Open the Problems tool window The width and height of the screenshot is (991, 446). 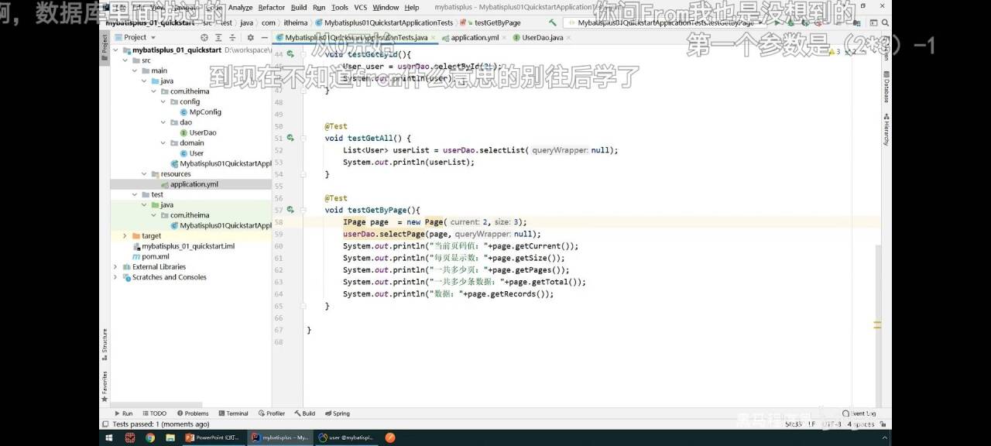(193, 413)
